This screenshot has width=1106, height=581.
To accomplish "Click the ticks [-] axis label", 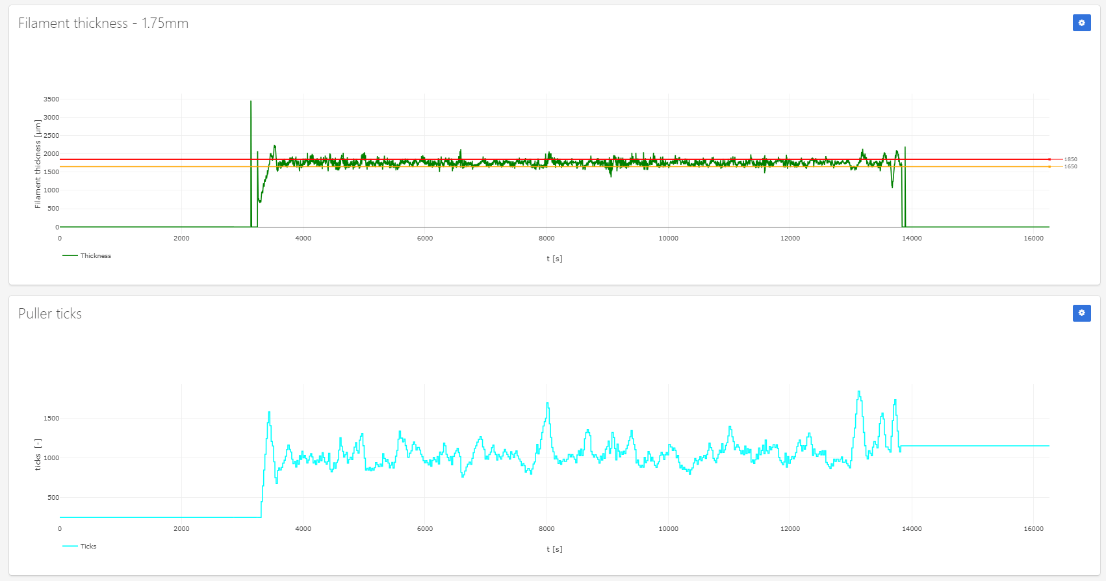I will [38, 454].
